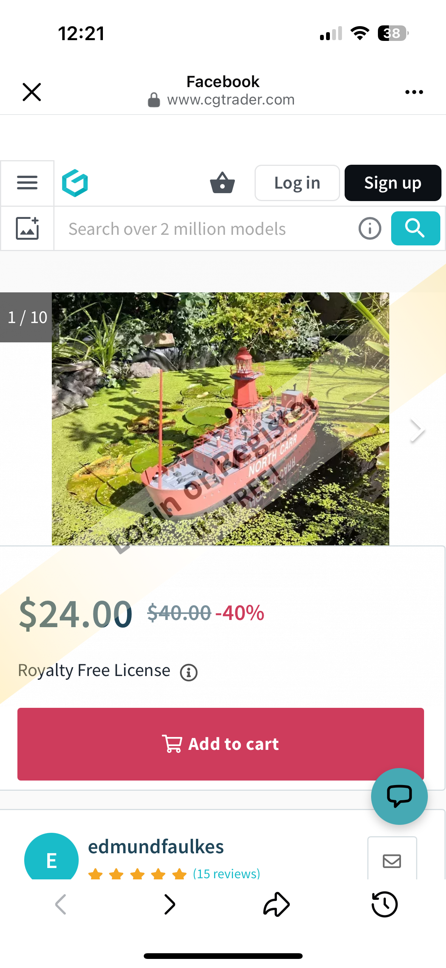Open the live chat bubble
Screen dimensions: 446x968
(x=399, y=796)
